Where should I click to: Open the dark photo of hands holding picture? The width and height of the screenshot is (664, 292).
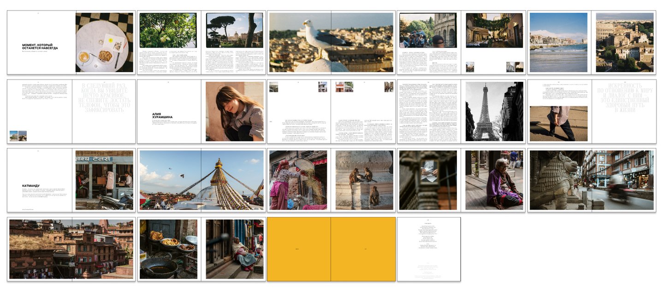[x=428, y=180]
